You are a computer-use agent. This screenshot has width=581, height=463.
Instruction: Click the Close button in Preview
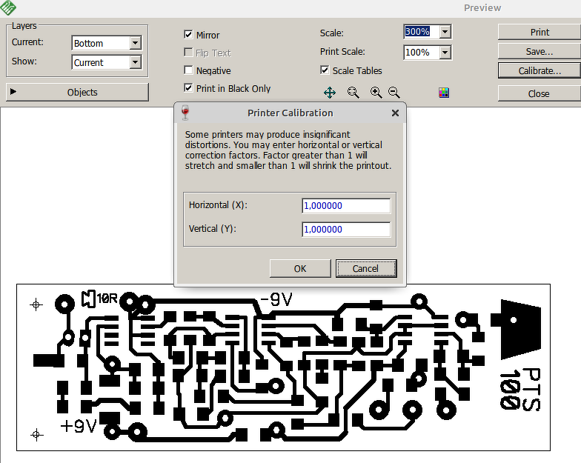coord(539,93)
